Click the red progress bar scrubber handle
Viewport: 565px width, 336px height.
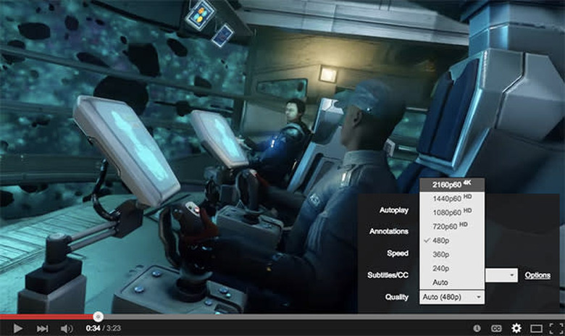coord(98,316)
